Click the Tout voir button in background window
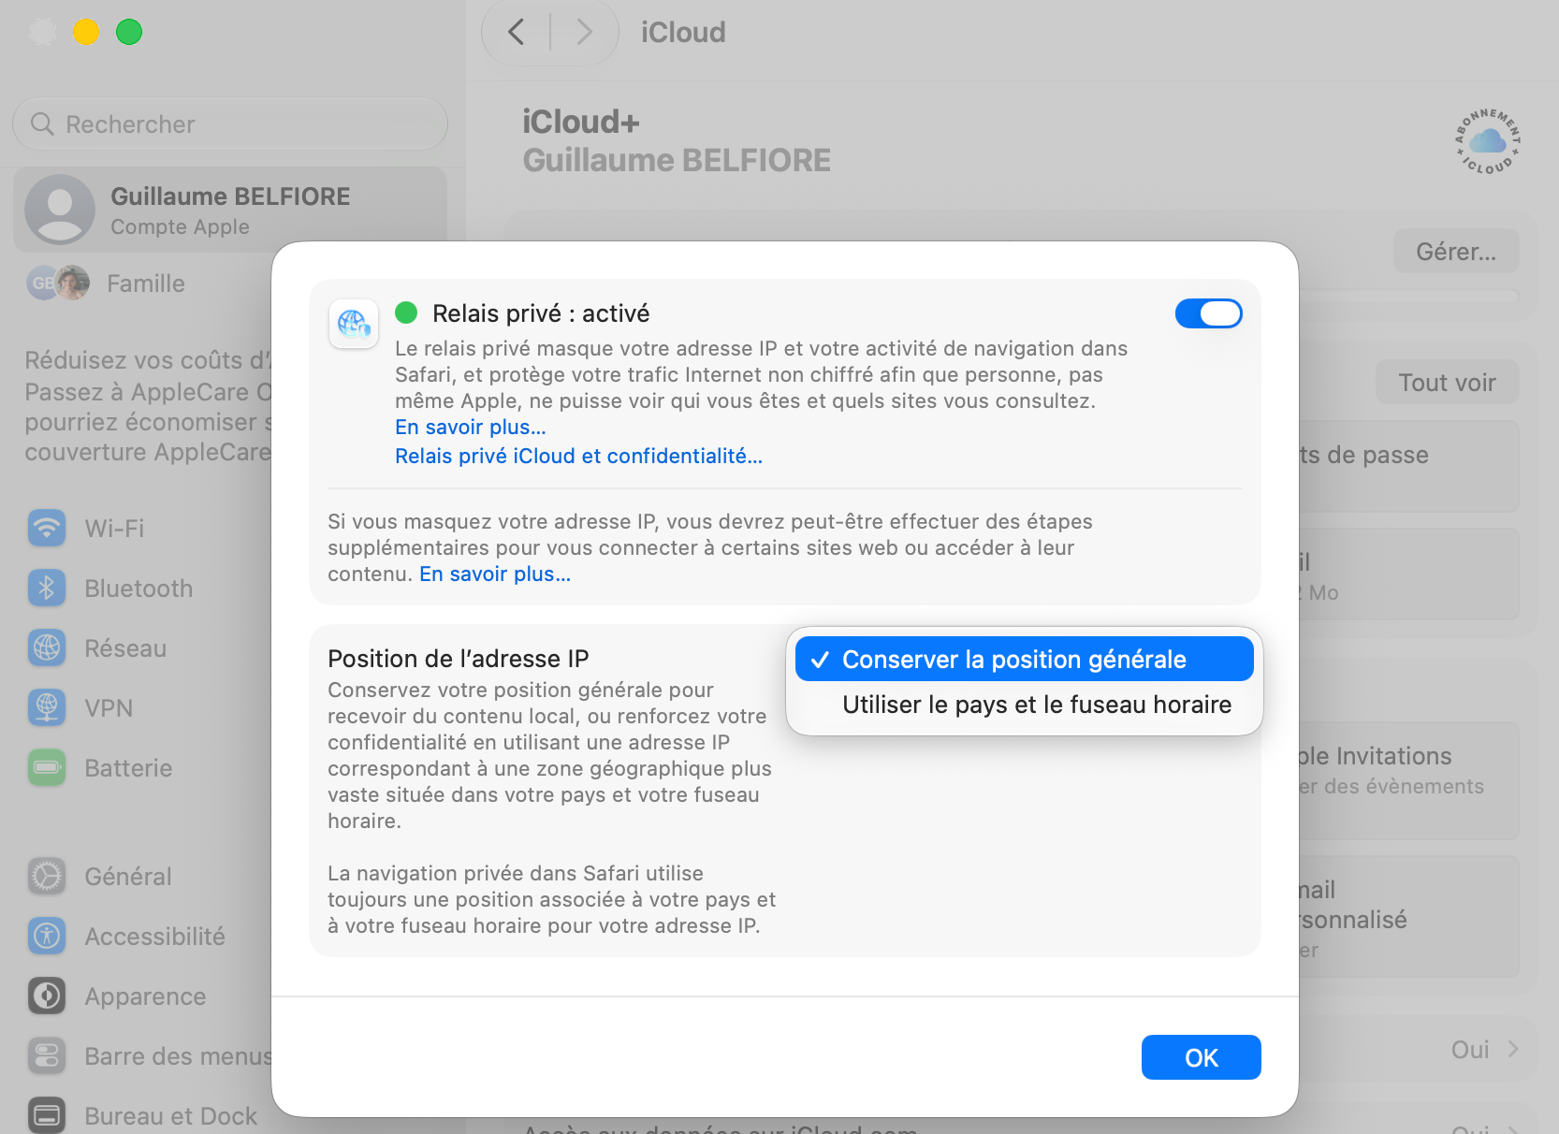This screenshot has width=1559, height=1134. (1447, 382)
